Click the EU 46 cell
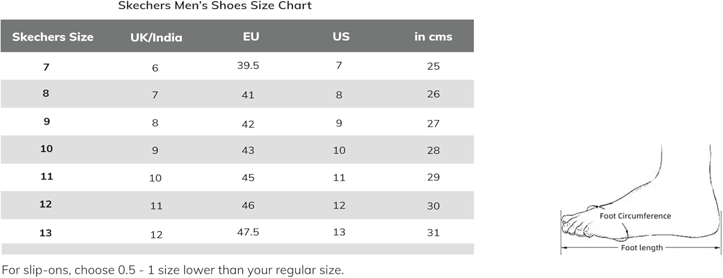The width and height of the screenshot is (723, 278). [x=248, y=205]
